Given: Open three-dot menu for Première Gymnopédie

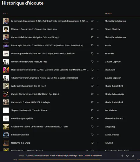Looking at the screenshot, I should point(98,118).
